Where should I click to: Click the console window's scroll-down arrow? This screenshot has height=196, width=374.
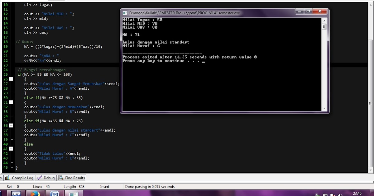point(324,109)
